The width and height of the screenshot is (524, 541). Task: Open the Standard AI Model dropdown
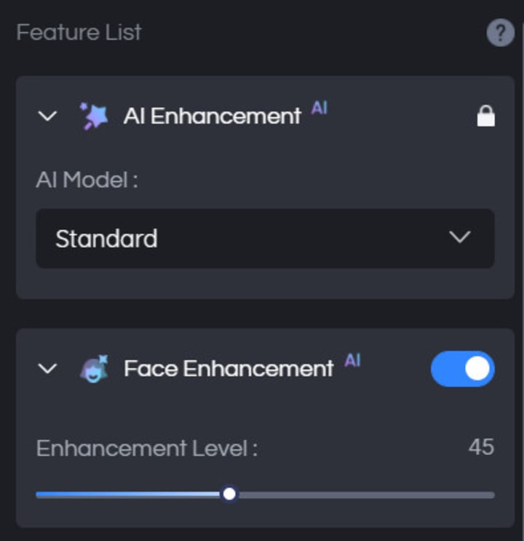tap(265, 238)
